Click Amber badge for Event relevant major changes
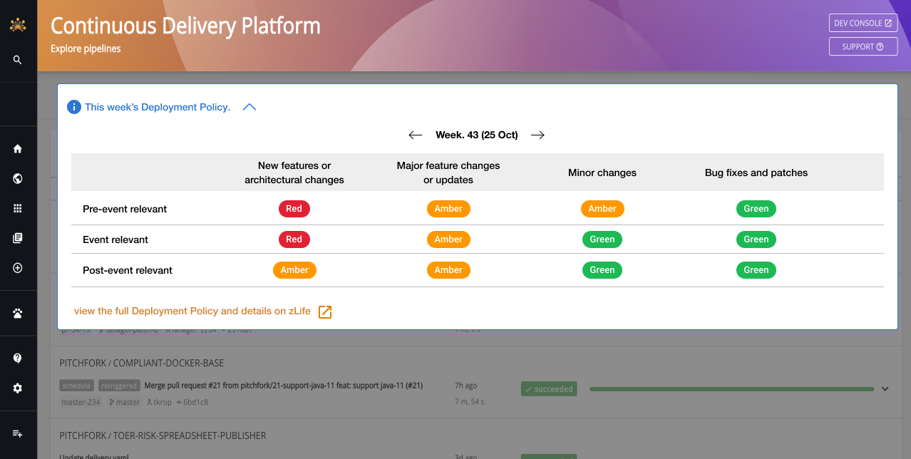The height and width of the screenshot is (459, 911). [448, 239]
